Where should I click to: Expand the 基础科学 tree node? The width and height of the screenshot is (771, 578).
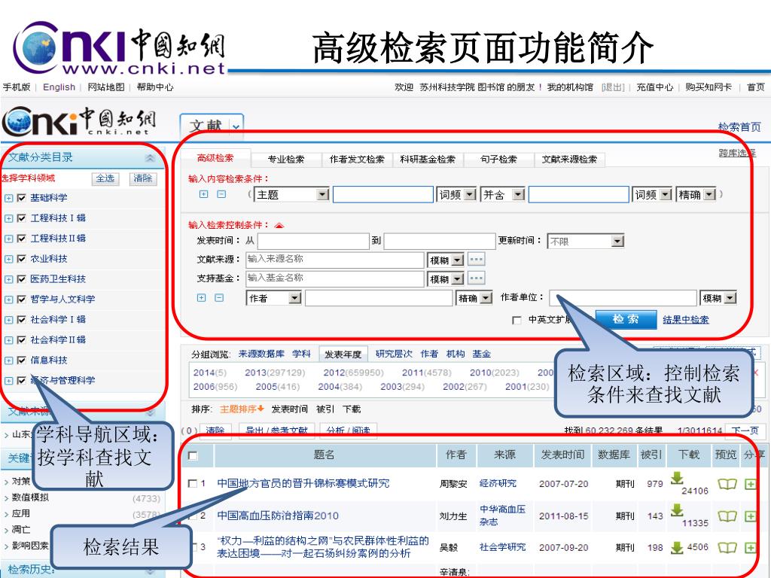[9, 199]
